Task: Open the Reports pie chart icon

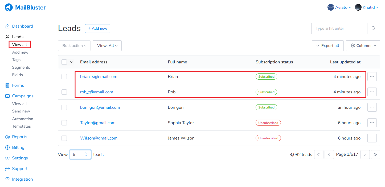Action: point(7,137)
